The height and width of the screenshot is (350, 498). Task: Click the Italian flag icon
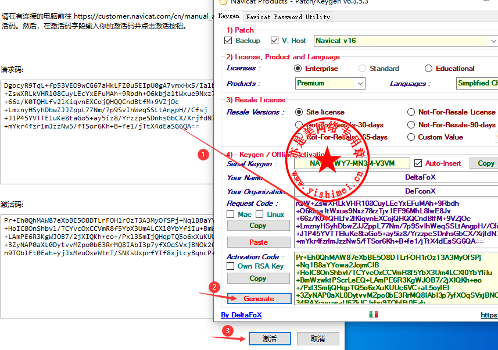pyautogui.click(x=374, y=315)
